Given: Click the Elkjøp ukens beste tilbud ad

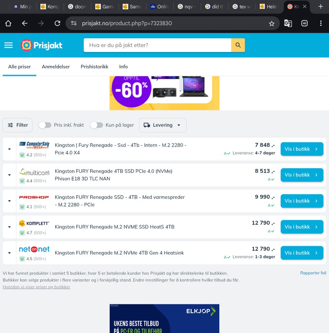Looking at the screenshot, I should coord(164,318).
